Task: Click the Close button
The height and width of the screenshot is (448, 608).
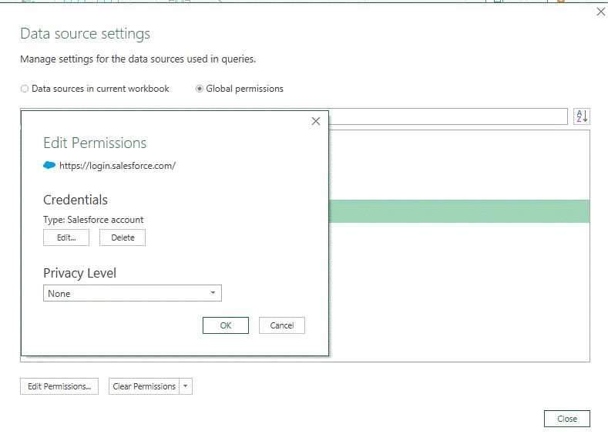Action: [x=567, y=419]
